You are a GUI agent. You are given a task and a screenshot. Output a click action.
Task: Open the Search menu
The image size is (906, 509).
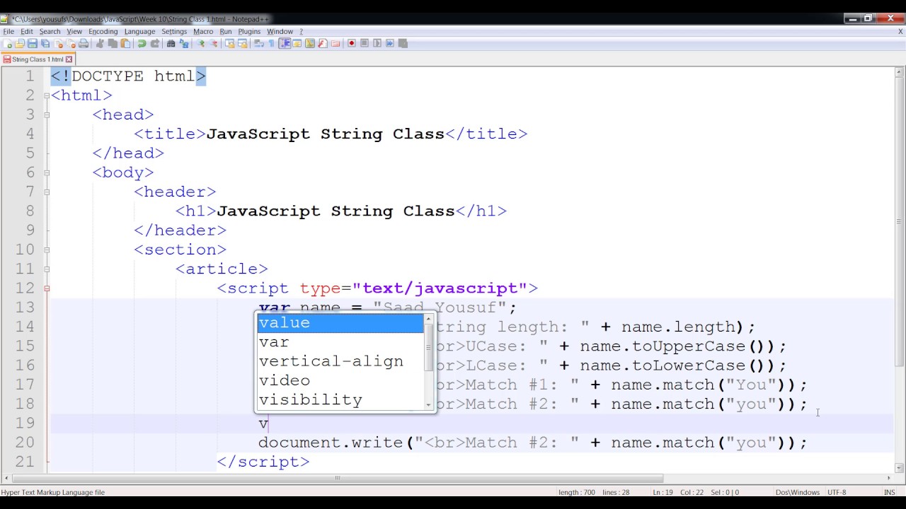[50, 31]
